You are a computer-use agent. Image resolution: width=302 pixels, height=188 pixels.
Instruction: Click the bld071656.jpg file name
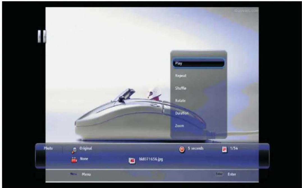(x=151, y=159)
